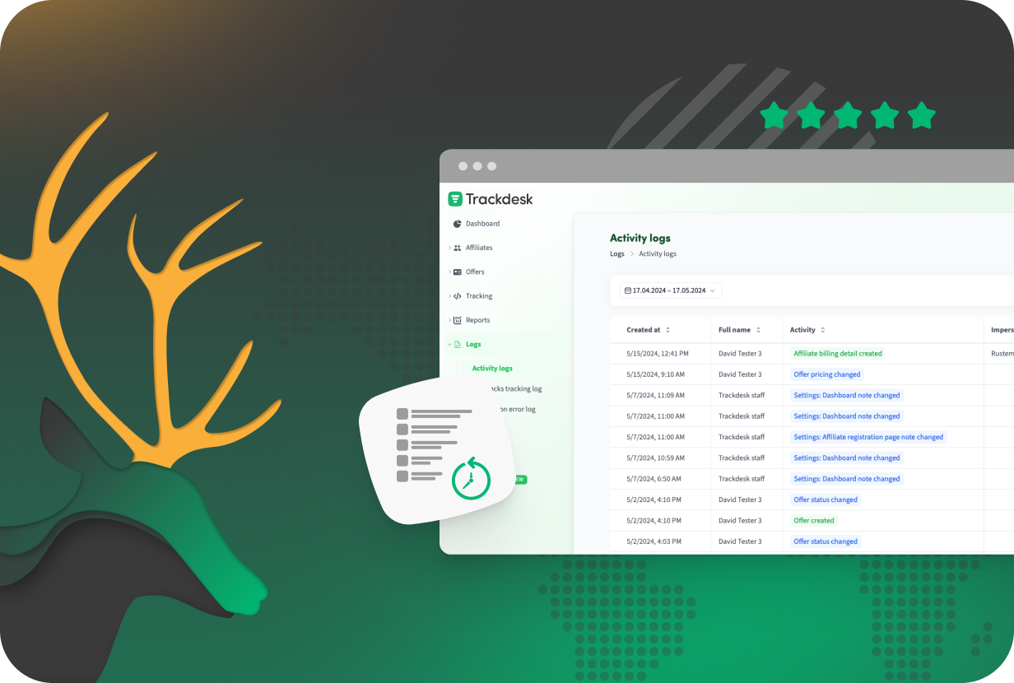Screen dimensions: 1014x683
Task: Click the Activity logs breadcrumb
Action: (658, 253)
